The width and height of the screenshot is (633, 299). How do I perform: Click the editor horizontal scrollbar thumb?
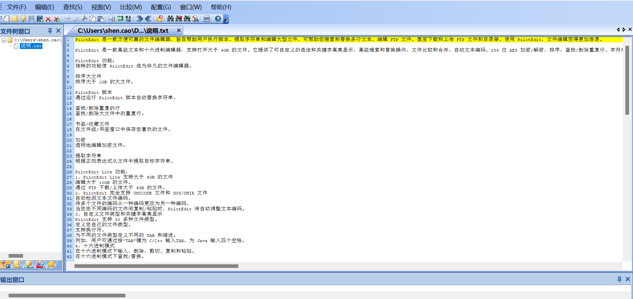(156, 266)
